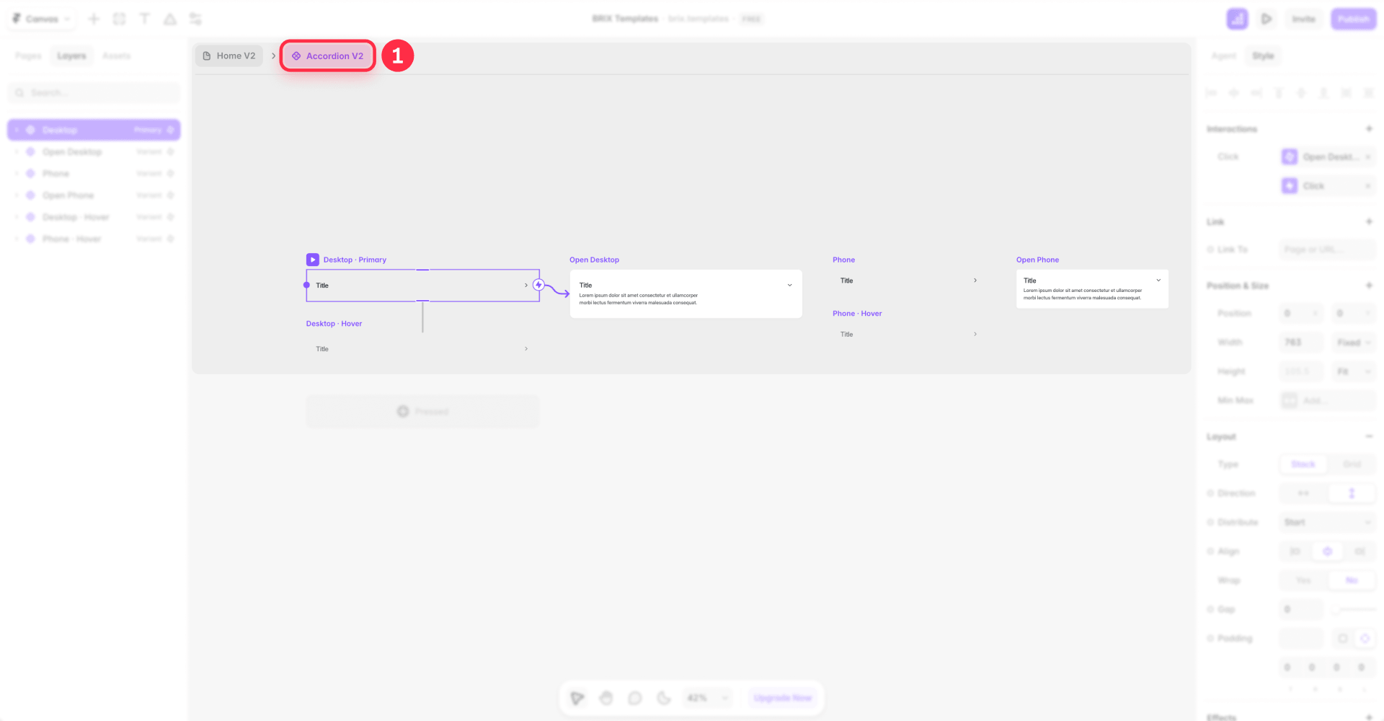This screenshot has width=1384, height=721.
Task: Open the Click interaction dropdown
Action: 1328,186
